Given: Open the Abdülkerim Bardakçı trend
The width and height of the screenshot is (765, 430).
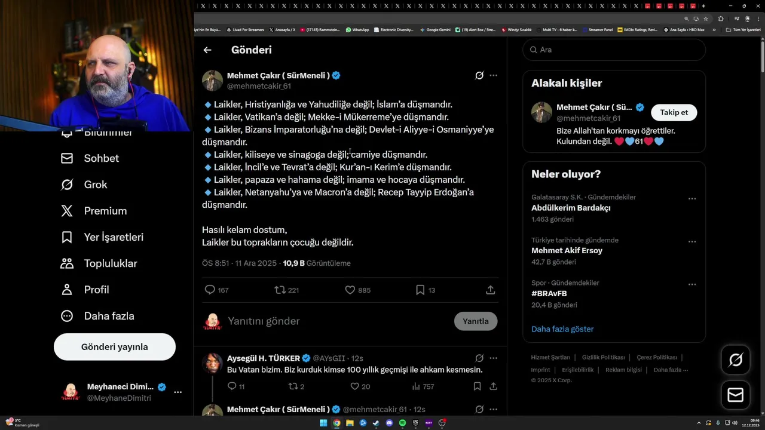Looking at the screenshot, I should click(571, 208).
